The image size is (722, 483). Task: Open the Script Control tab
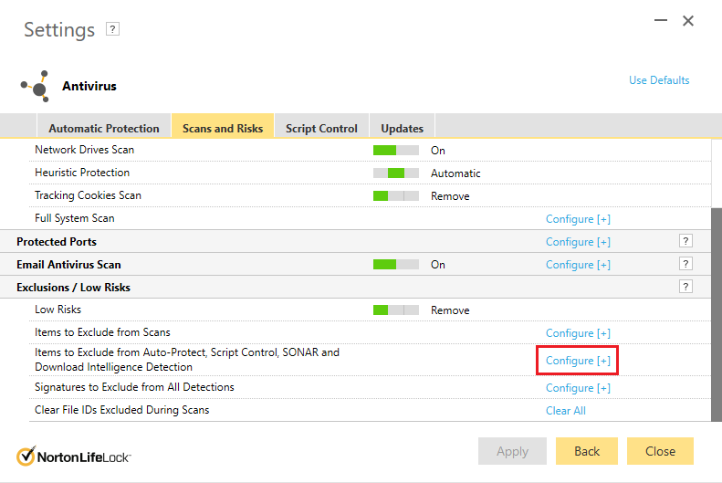[x=321, y=129]
